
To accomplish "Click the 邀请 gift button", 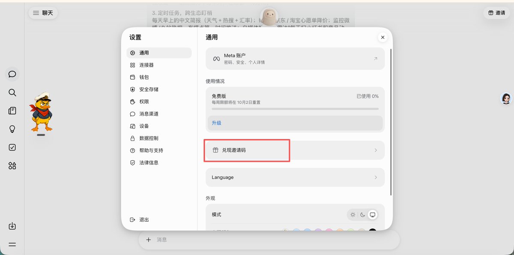I will coord(496,13).
